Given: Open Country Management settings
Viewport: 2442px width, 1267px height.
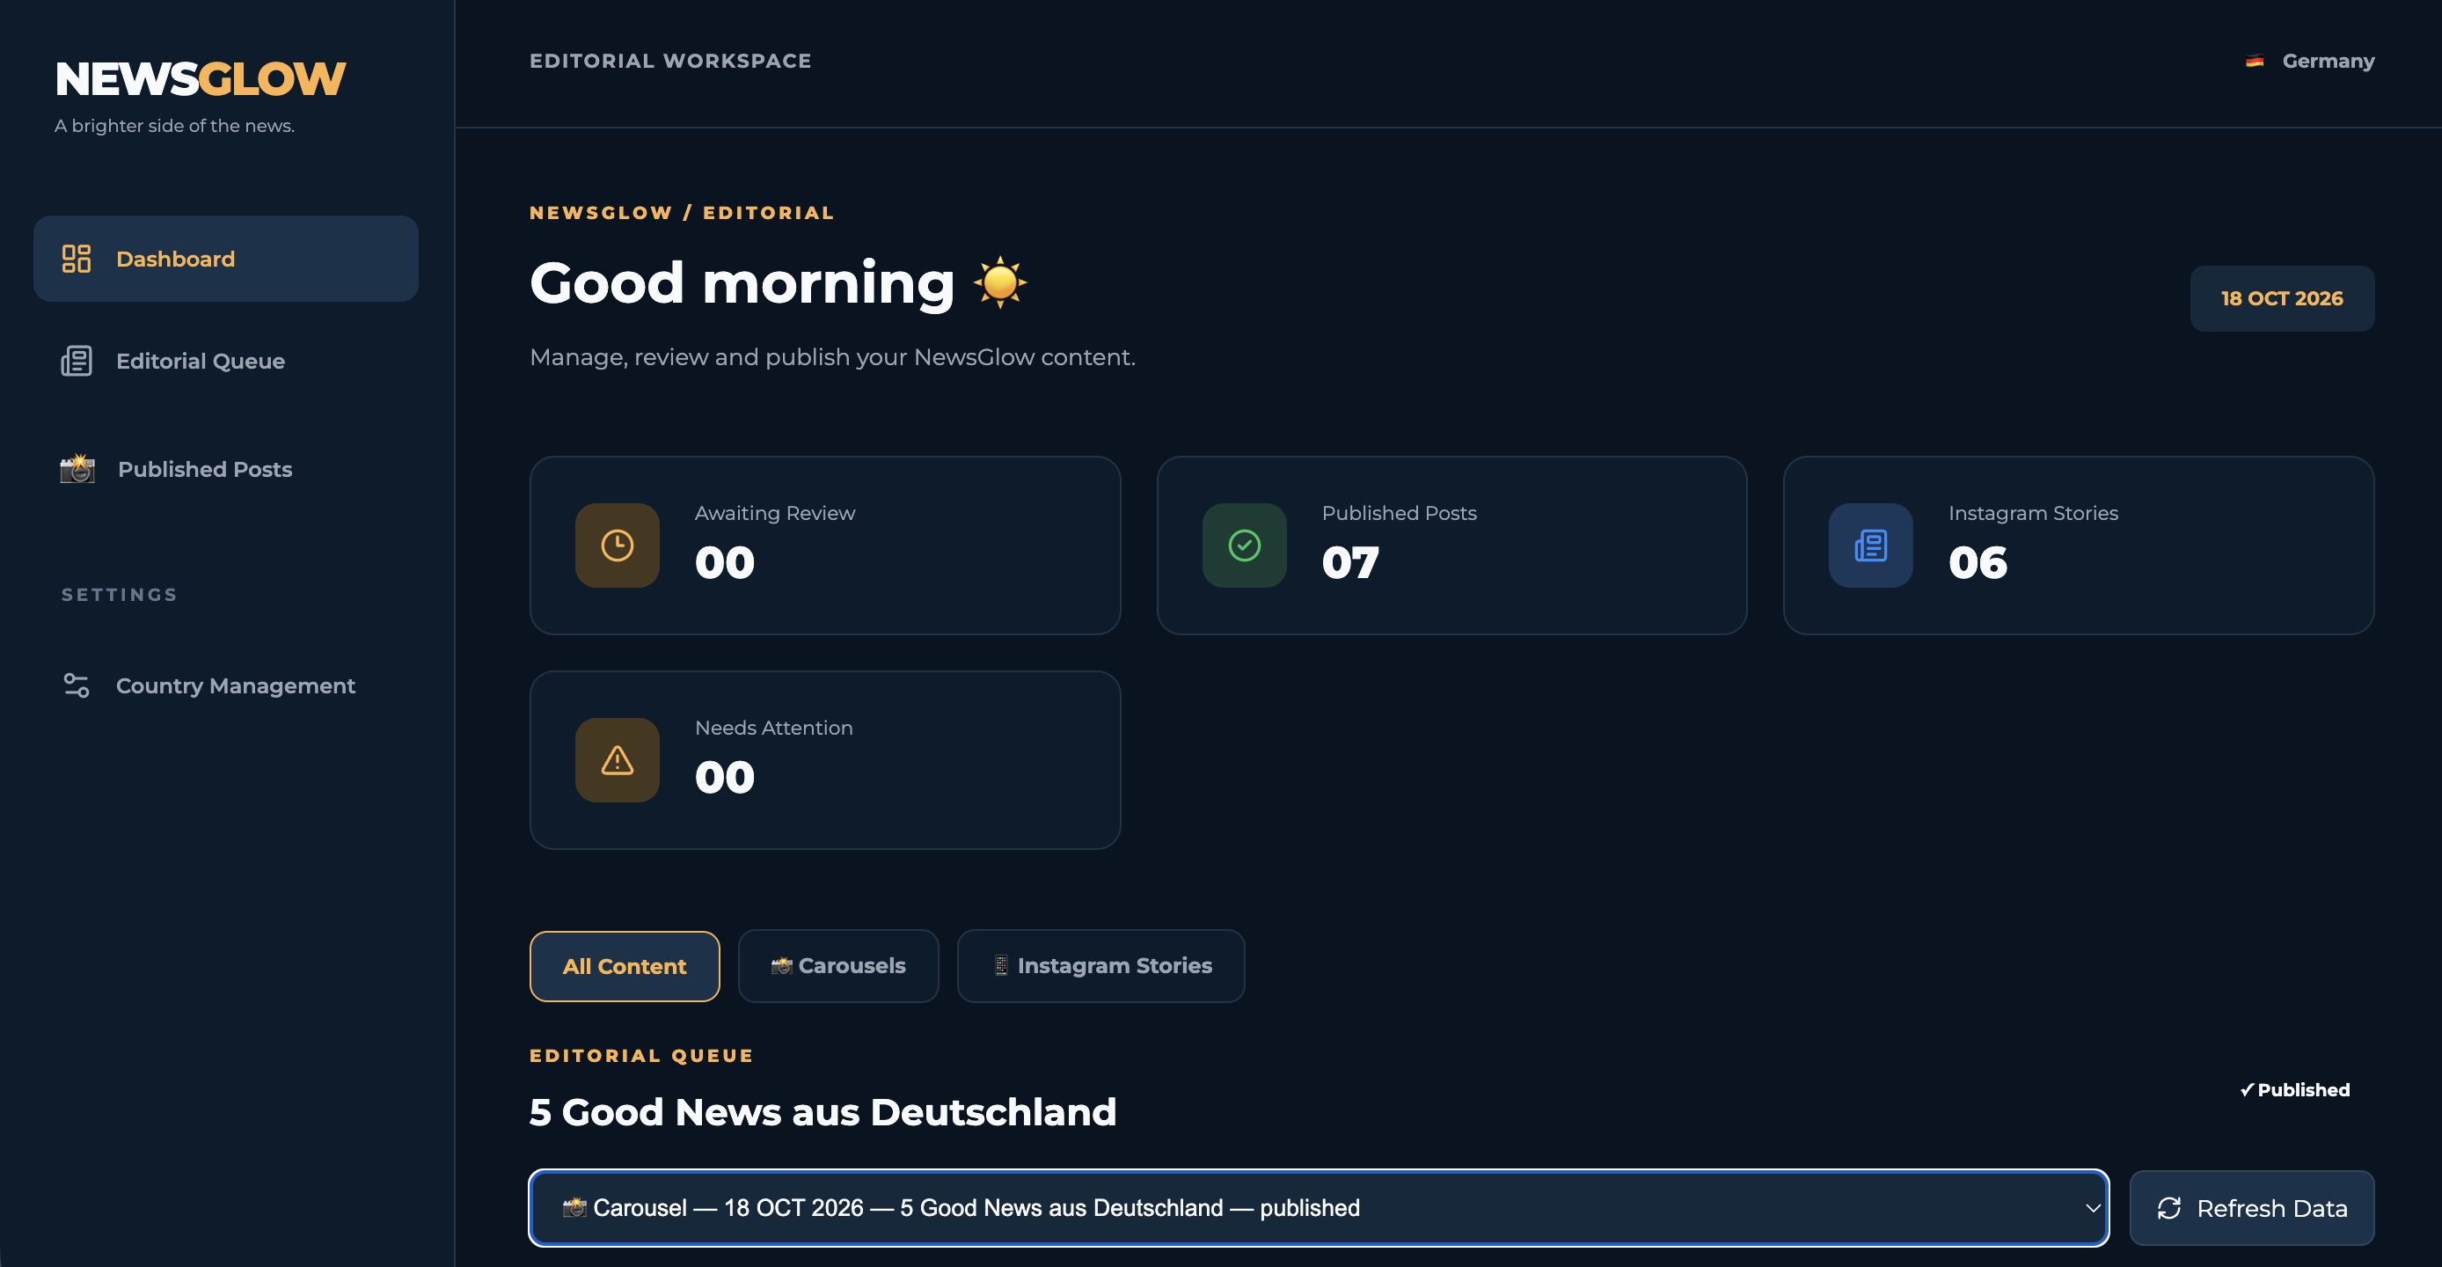Looking at the screenshot, I should click(225, 685).
